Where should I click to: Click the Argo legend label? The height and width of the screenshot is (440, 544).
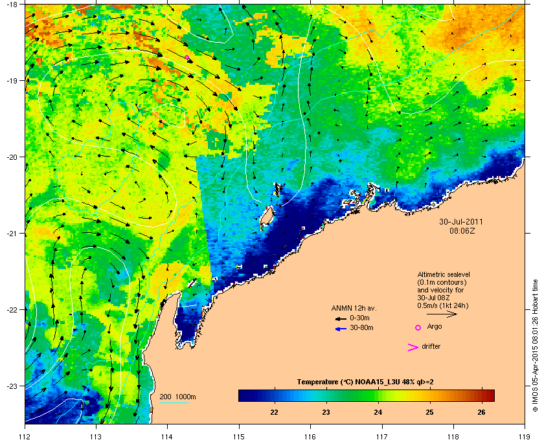[435, 327]
